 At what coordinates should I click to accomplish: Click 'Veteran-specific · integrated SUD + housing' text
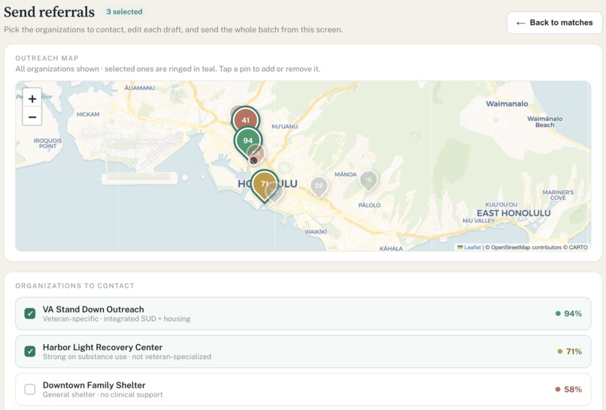(117, 319)
